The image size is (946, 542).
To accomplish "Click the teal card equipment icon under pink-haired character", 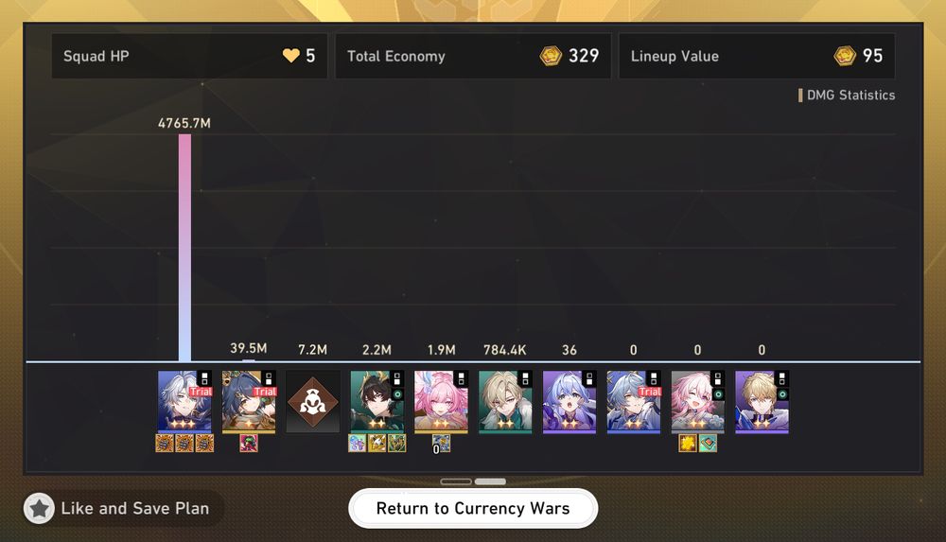I will click(708, 443).
